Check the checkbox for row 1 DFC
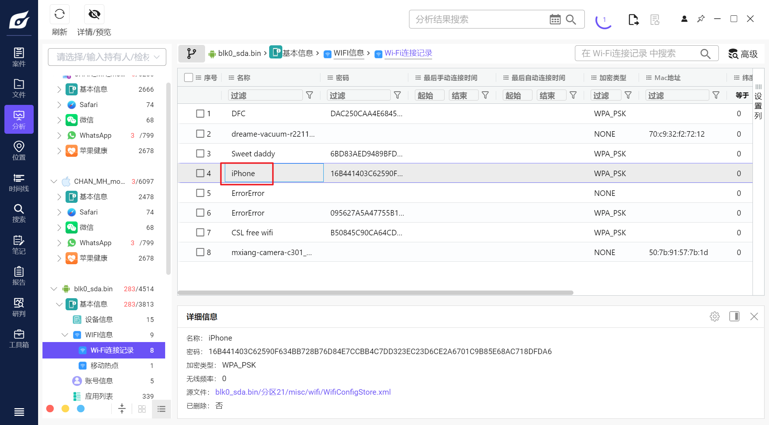Image resolution: width=769 pixels, height=425 pixels. (x=200, y=114)
